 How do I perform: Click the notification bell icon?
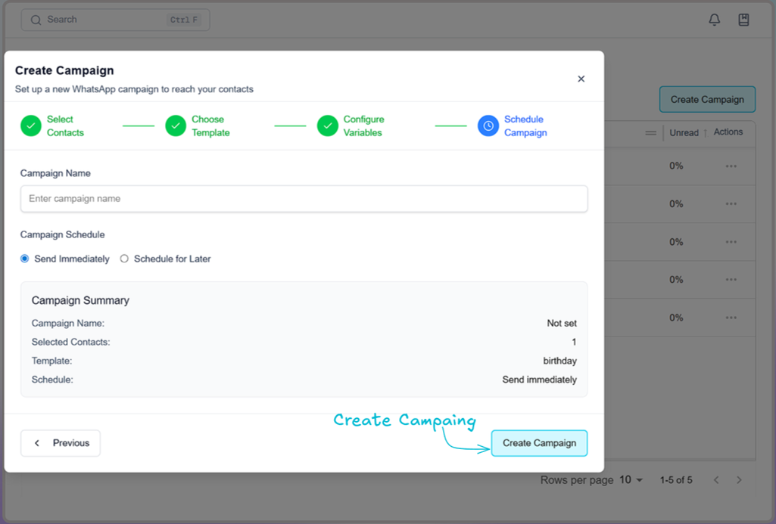coord(714,20)
